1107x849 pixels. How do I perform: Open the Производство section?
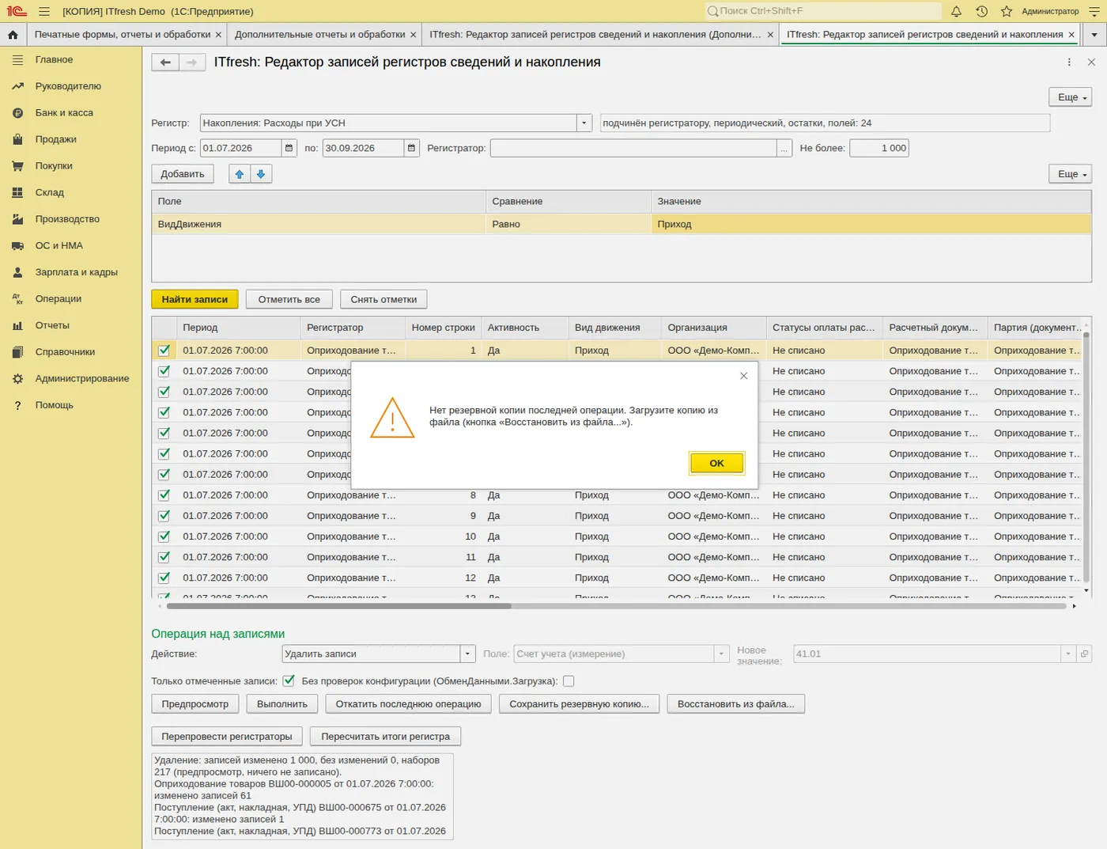(x=67, y=219)
